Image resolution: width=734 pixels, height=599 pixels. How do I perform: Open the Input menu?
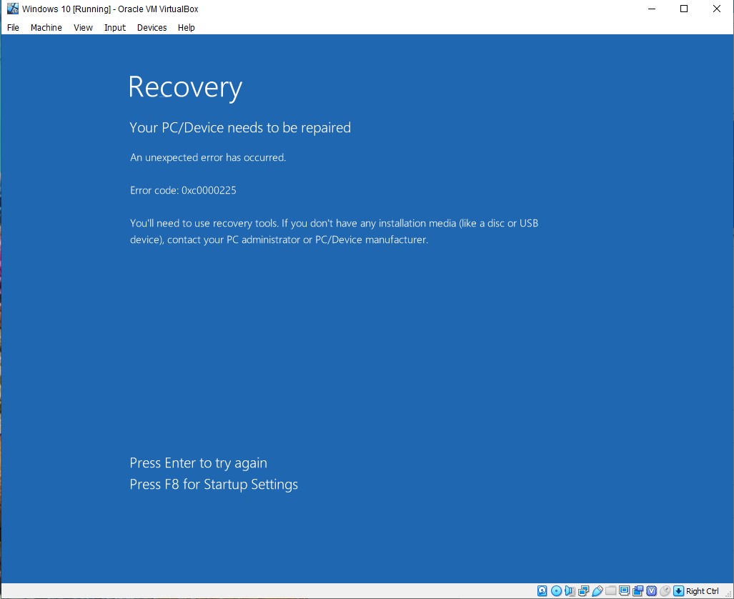pyautogui.click(x=114, y=28)
